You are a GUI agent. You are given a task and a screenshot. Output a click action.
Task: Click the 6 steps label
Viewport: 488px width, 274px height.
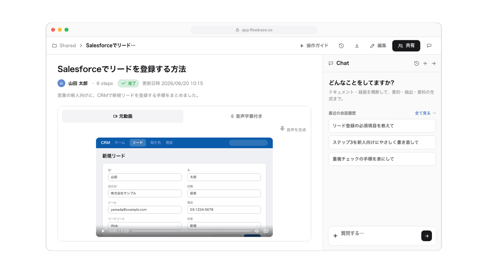click(105, 83)
